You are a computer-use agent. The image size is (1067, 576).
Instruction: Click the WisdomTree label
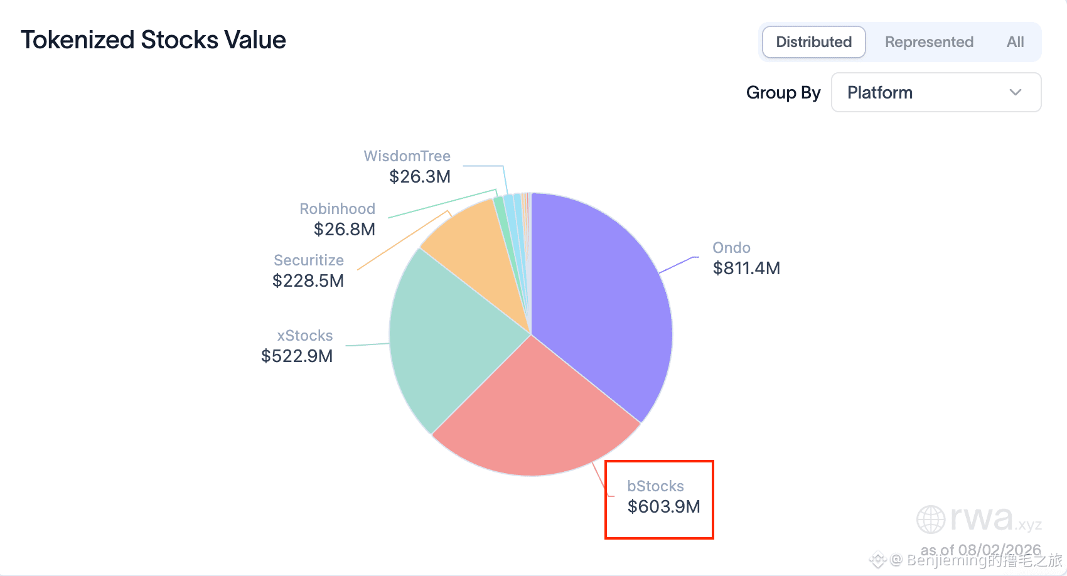pyautogui.click(x=407, y=156)
